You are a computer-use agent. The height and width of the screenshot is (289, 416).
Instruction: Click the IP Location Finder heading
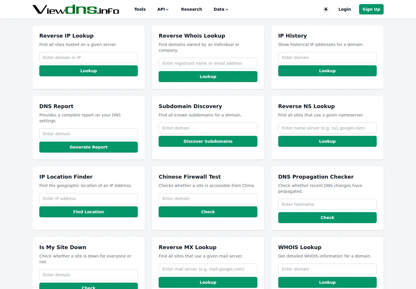66,177
